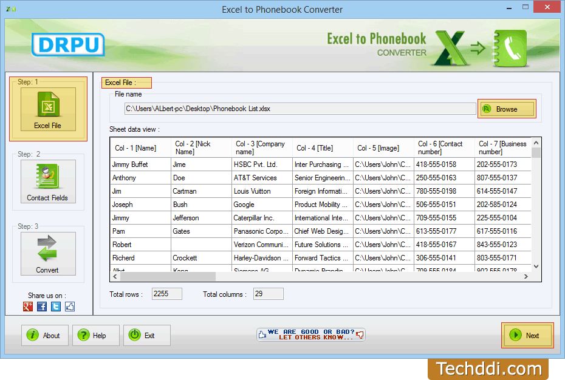The image size is (565, 380).
Task: Select the 'AT&T Services' company cell
Action: pos(262,178)
